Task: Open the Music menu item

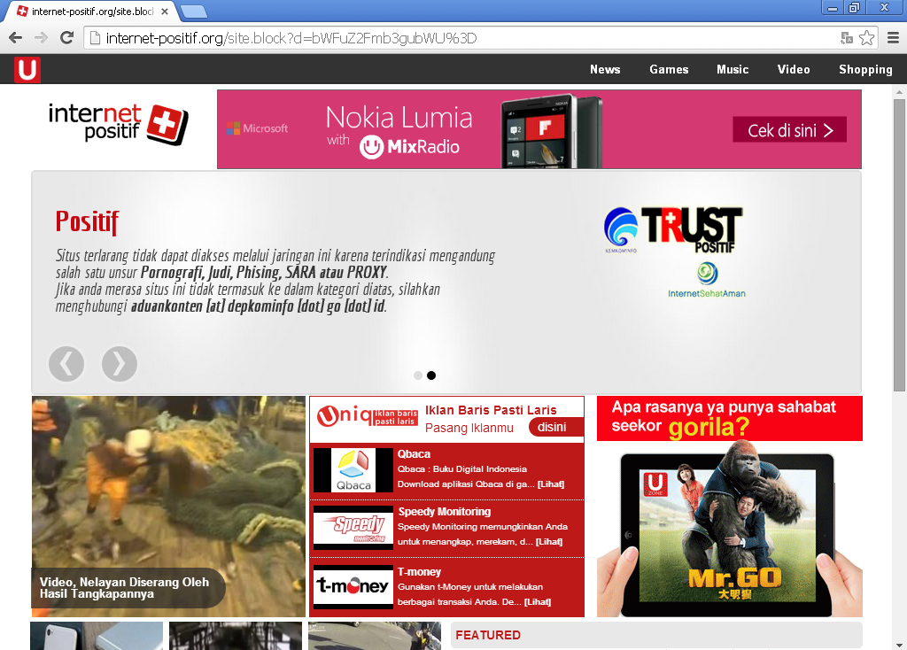Action: pos(733,69)
